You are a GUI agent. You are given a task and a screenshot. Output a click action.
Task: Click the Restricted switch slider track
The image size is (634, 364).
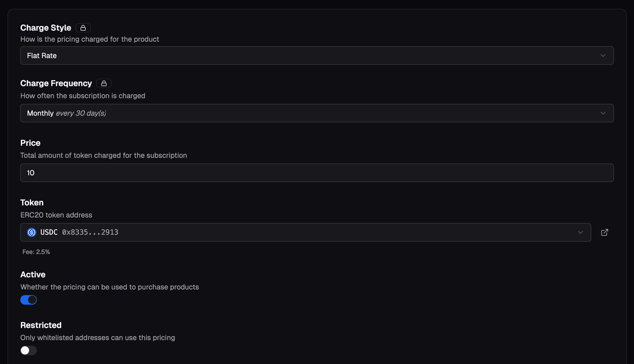[x=28, y=350]
